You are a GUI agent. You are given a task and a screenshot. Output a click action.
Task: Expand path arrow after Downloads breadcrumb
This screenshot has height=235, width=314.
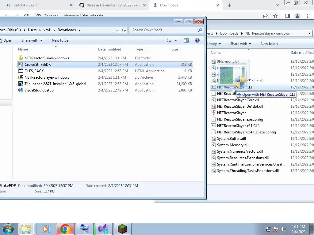click(79, 30)
